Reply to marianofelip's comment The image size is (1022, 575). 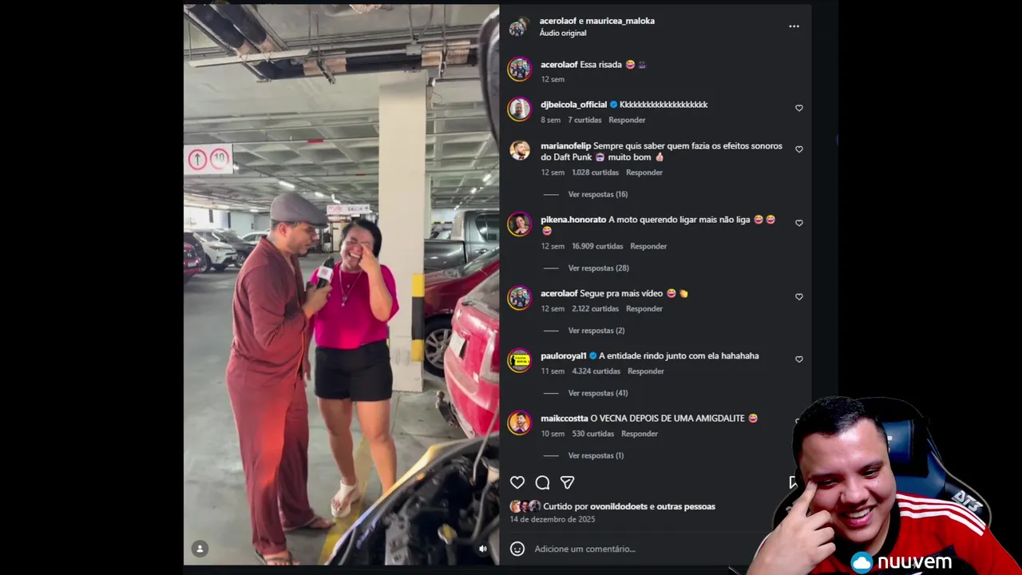point(644,172)
